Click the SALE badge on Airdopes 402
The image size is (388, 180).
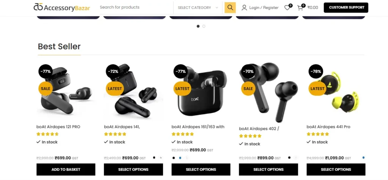click(x=248, y=88)
